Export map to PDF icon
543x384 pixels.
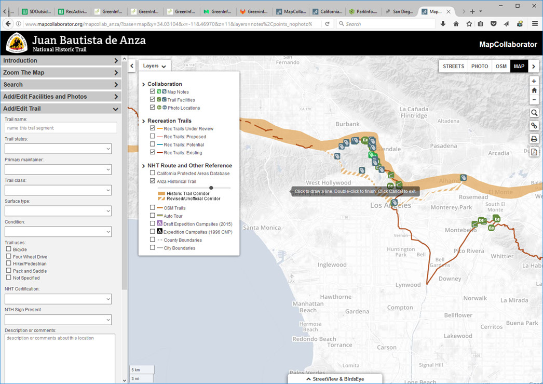coord(534,152)
